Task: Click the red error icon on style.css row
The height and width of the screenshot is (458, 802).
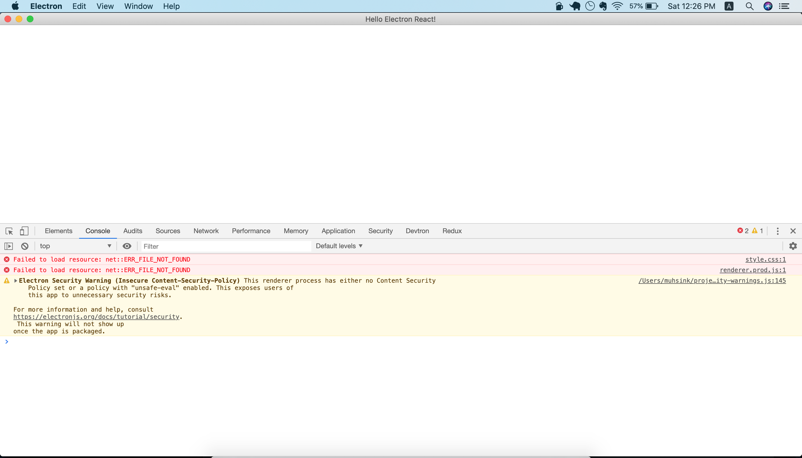Action: click(x=7, y=259)
